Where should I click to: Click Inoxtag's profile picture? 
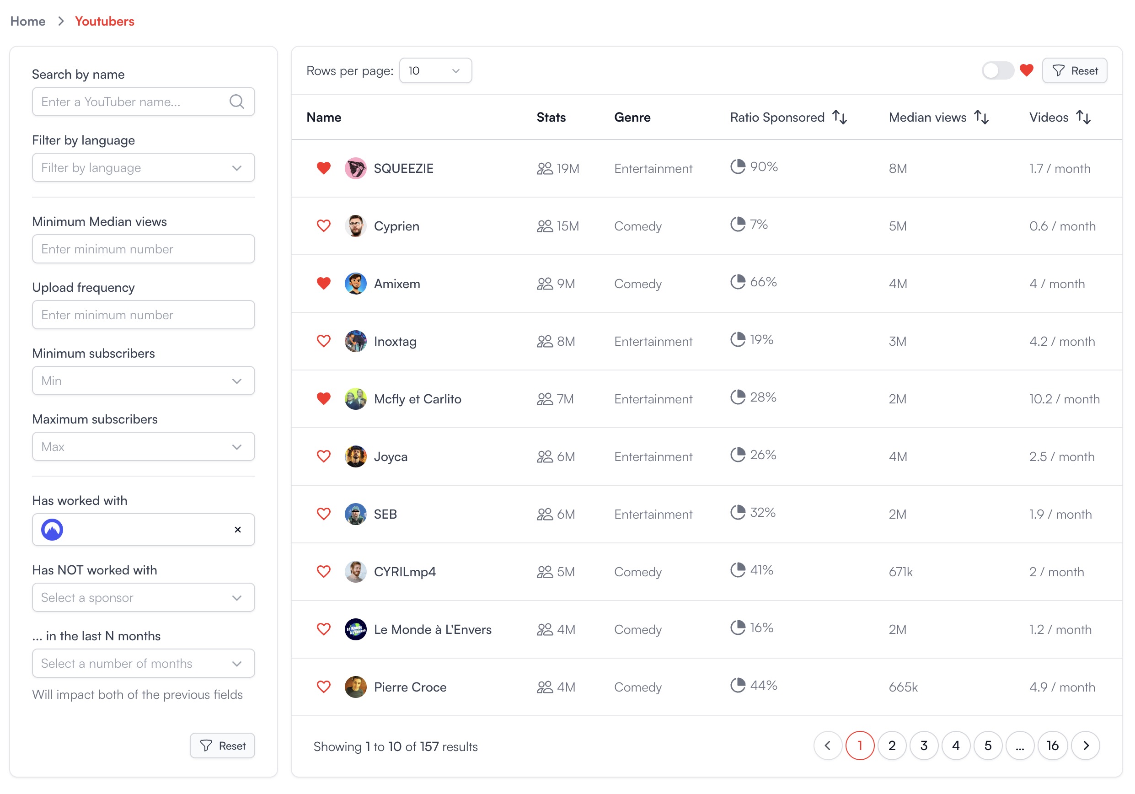355,341
